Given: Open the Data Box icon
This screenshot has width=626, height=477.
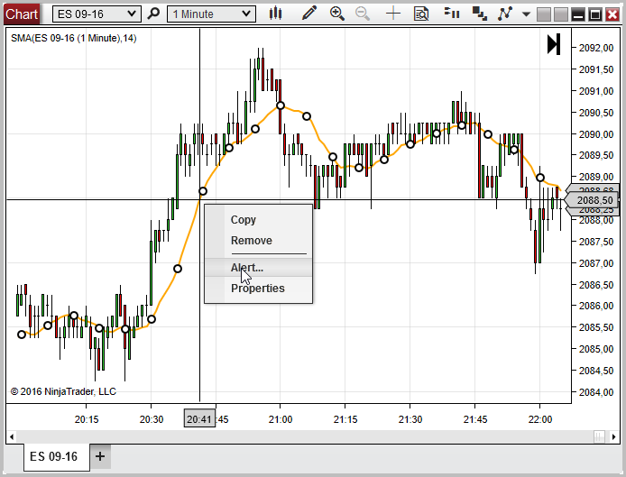Looking at the screenshot, I should (x=421, y=14).
